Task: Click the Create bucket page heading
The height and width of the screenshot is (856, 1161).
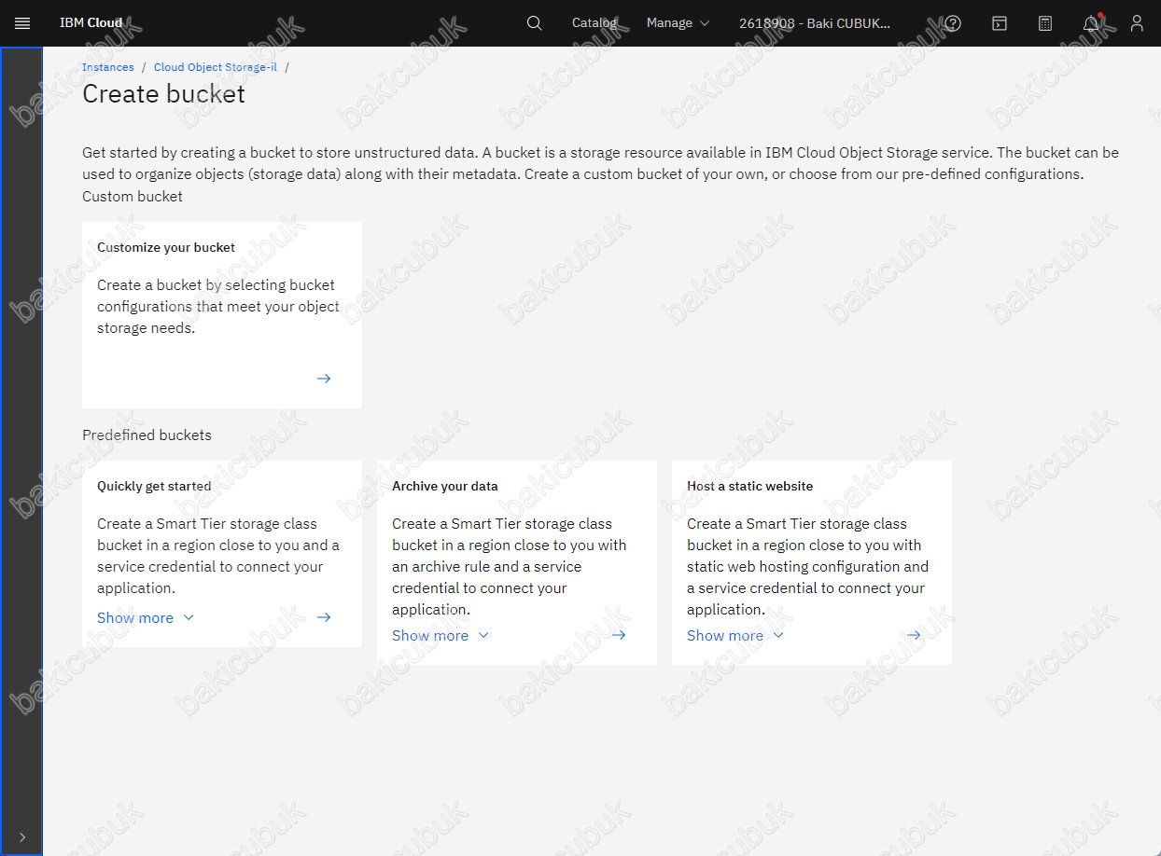Action: [x=164, y=94]
